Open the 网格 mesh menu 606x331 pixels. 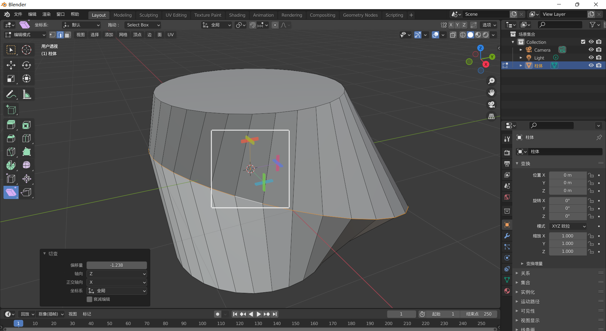[x=123, y=35]
